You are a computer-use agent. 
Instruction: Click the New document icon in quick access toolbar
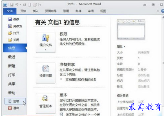pos(30,5)
